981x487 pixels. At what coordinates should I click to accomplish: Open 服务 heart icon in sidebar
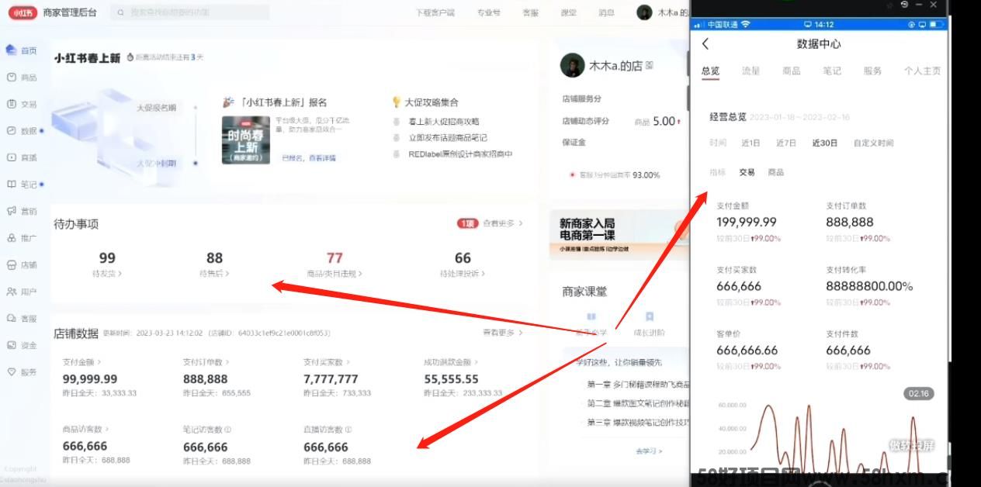[x=11, y=371]
